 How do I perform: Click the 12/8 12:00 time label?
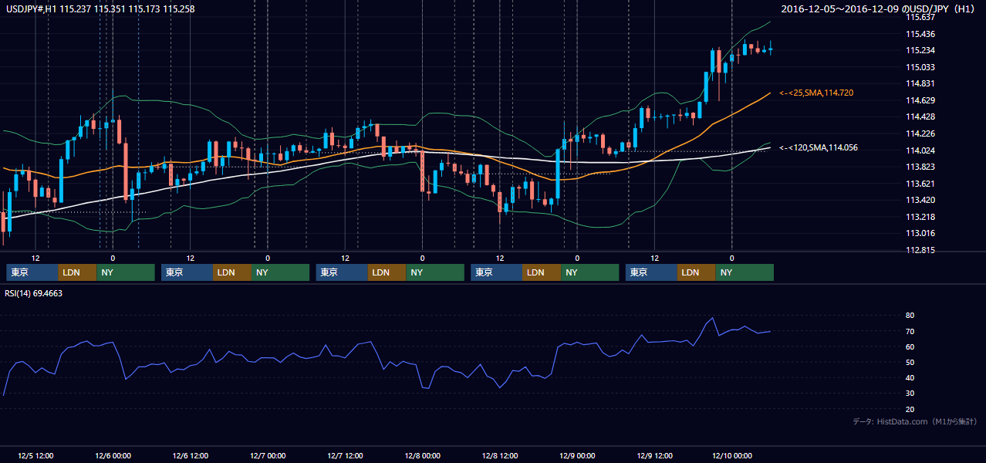click(500, 456)
